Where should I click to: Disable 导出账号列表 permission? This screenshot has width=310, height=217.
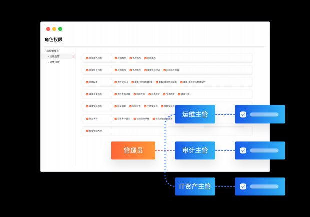(x=164, y=70)
